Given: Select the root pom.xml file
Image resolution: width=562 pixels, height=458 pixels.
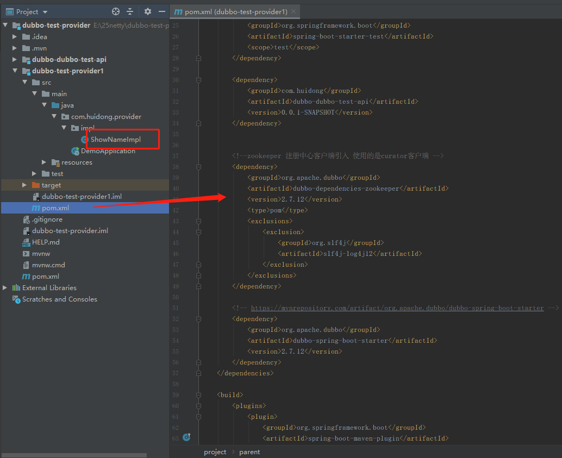Looking at the screenshot, I should click(46, 277).
